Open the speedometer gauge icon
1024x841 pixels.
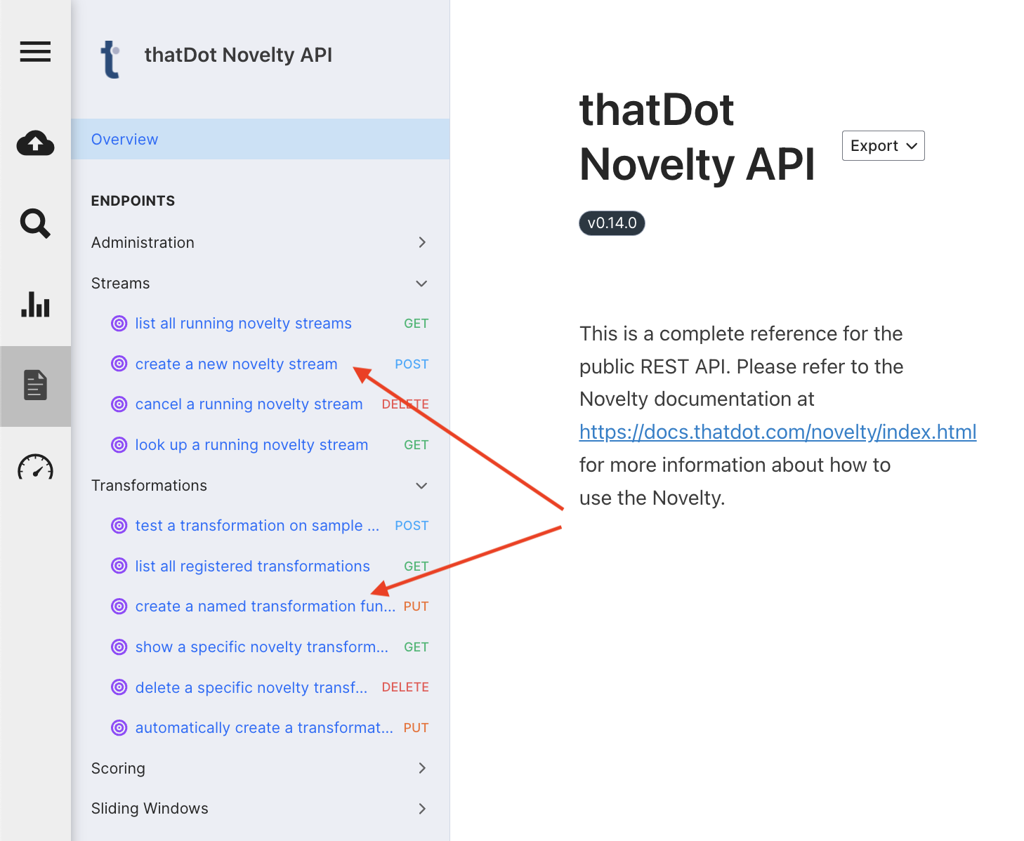pyautogui.click(x=35, y=467)
